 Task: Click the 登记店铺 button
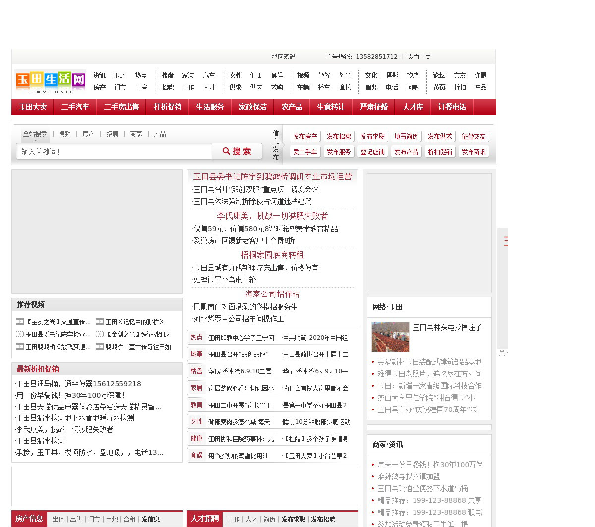pyautogui.click(x=372, y=152)
